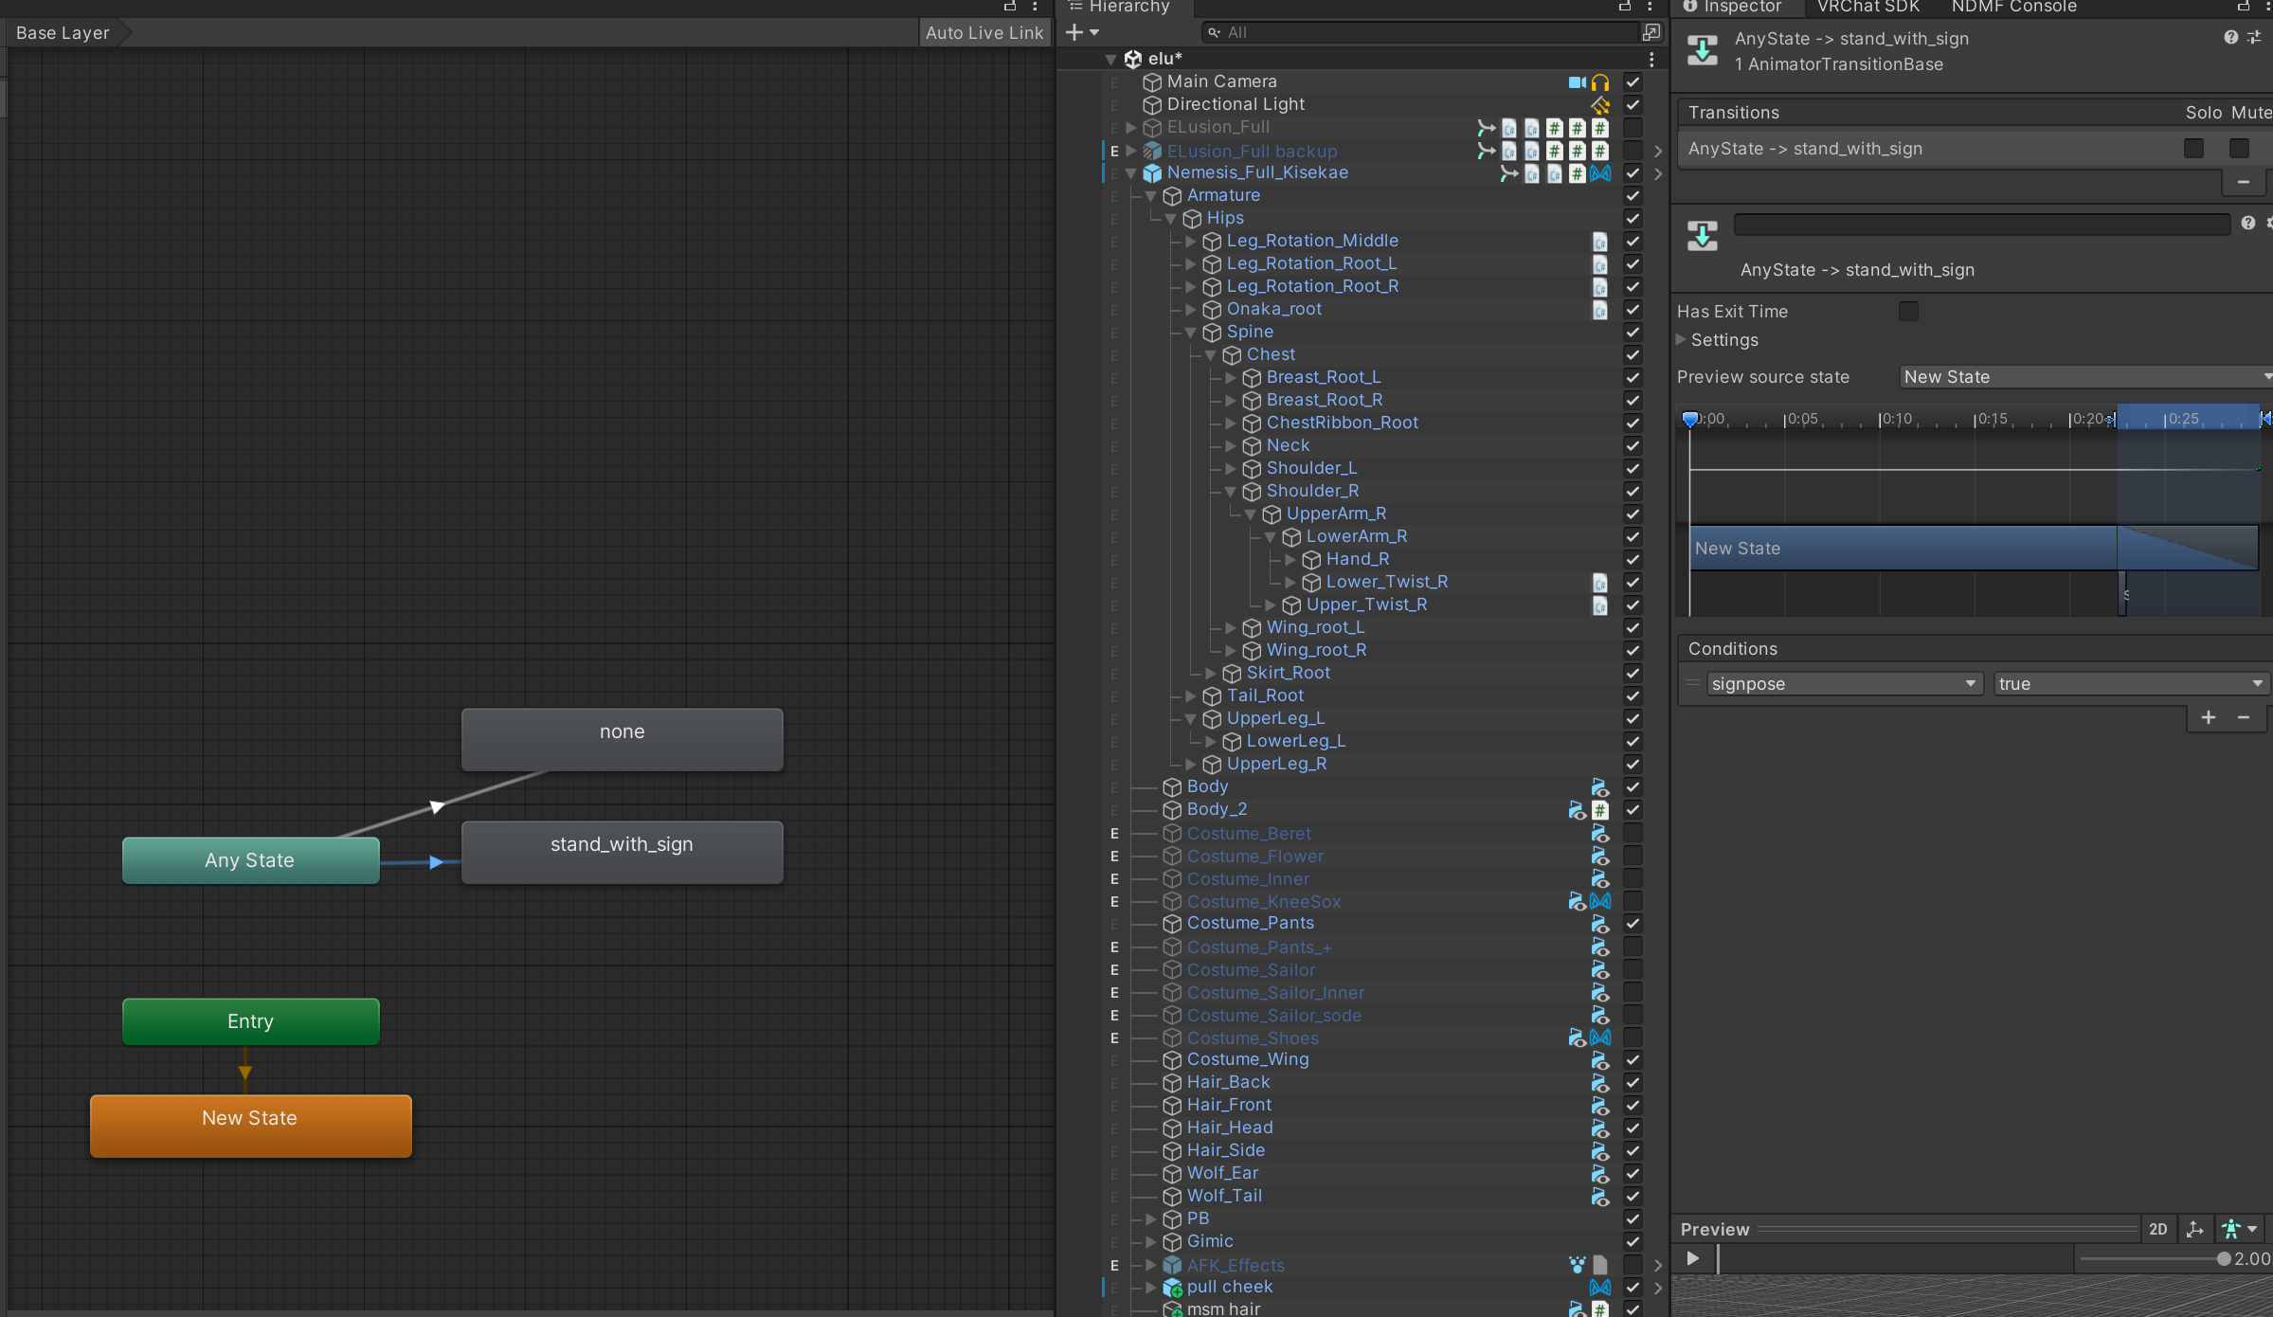Click the hierarchy search scene picker icon
The height and width of the screenshot is (1317, 2273).
click(x=1651, y=32)
